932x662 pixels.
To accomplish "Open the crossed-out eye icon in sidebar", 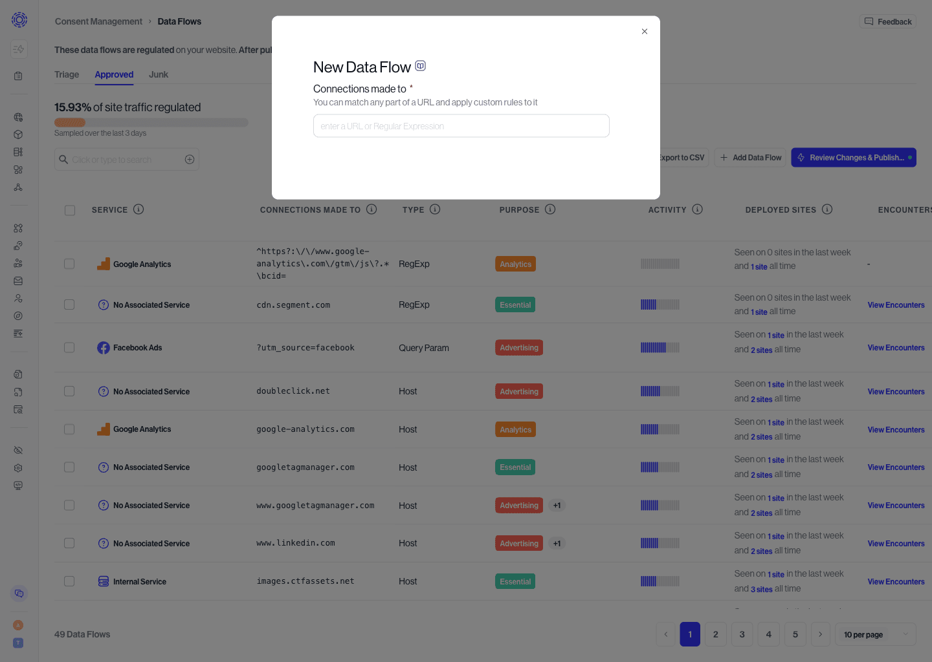I will tap(18, 450).
